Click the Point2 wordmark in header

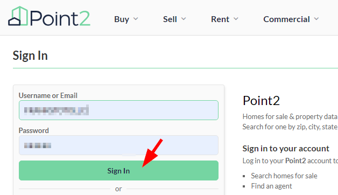pyautogui.click(x=60, y=18)
